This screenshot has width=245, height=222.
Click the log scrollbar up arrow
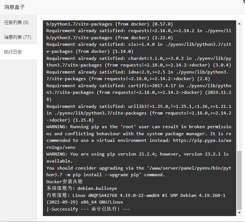click(x=239, y=24)
